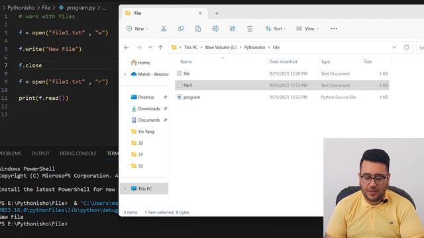The height and width of the screenshot is (238, 424).
Task: Click the Cut scissors icon in Explorer toolbar
Action: (164, 28)
